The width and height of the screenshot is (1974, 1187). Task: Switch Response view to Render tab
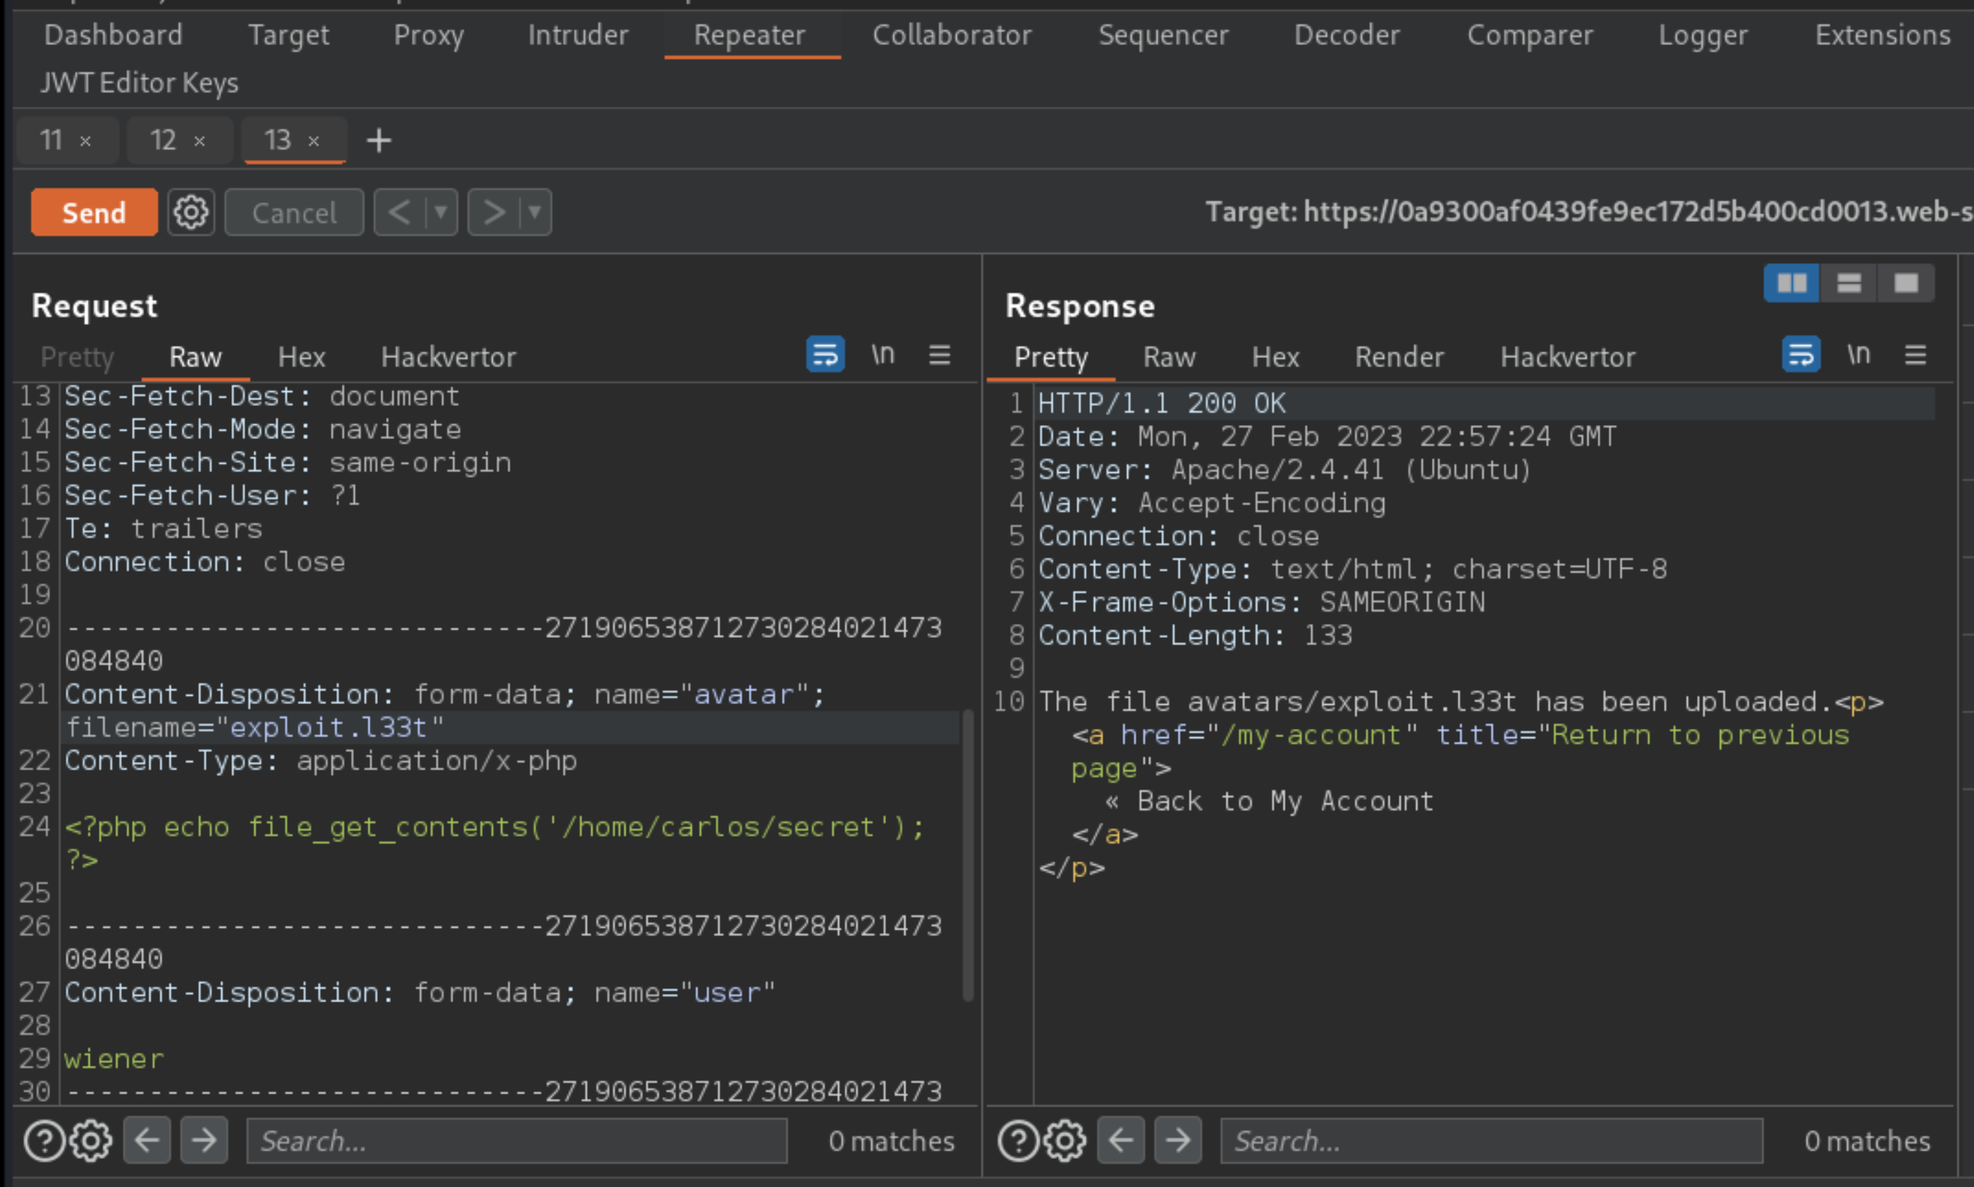click(x=1399, y=357)
